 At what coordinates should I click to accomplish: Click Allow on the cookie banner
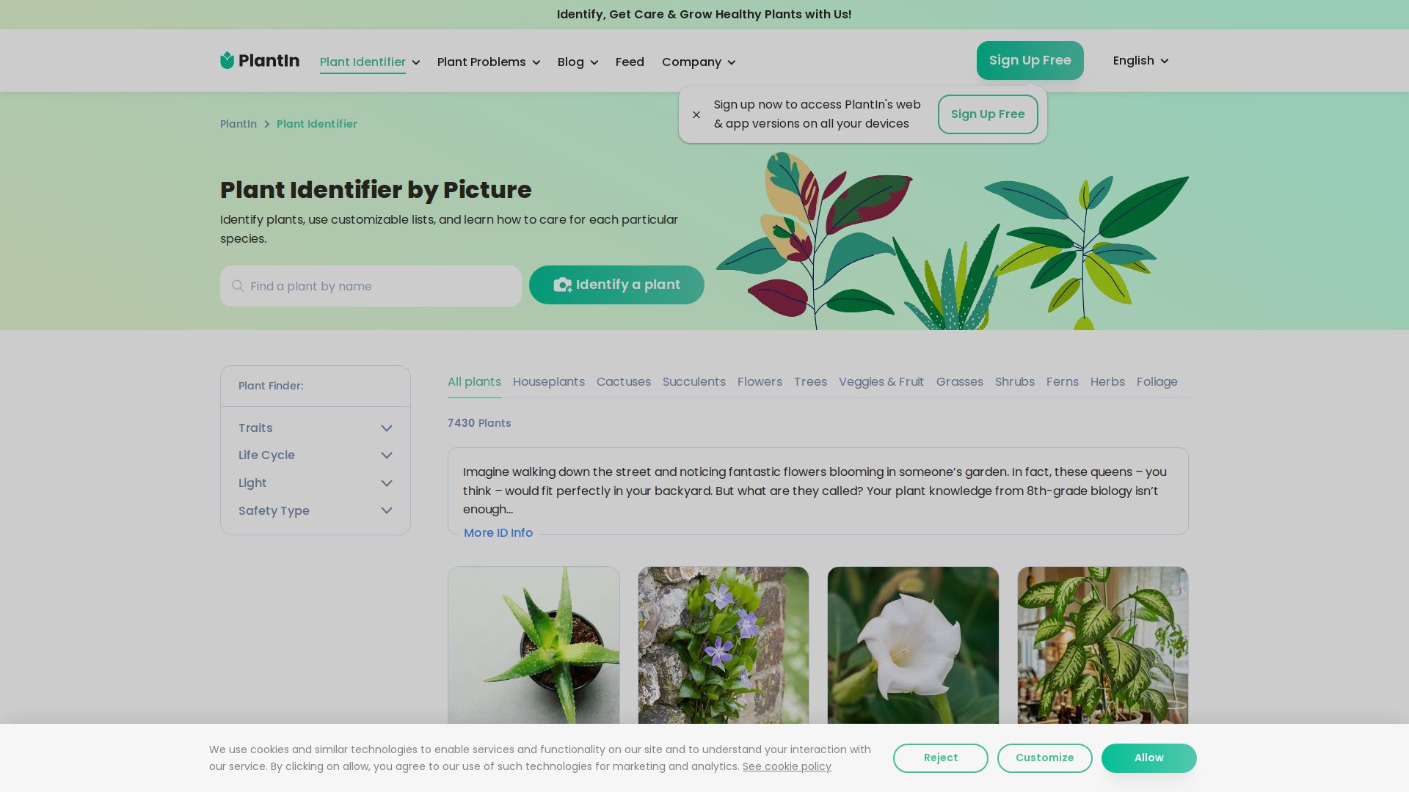tap(1148, 758)
